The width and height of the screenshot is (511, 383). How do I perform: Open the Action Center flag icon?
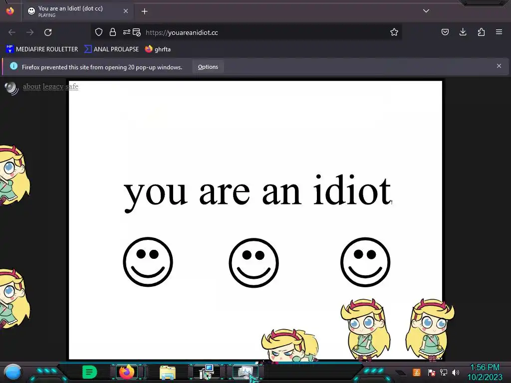(x=432, y=372)
